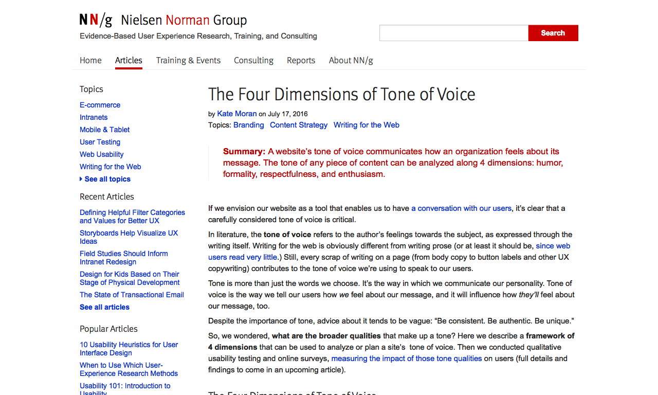Image resolution: width=658 pixels, height=395 pixels.
Task: Open the Articles menu item
Action: coord(129,60)
